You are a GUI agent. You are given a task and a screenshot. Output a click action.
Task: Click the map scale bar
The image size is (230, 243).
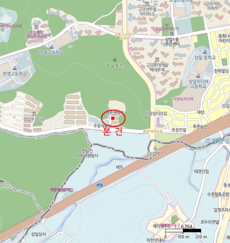pyautogui.click(x=183, y=231)
